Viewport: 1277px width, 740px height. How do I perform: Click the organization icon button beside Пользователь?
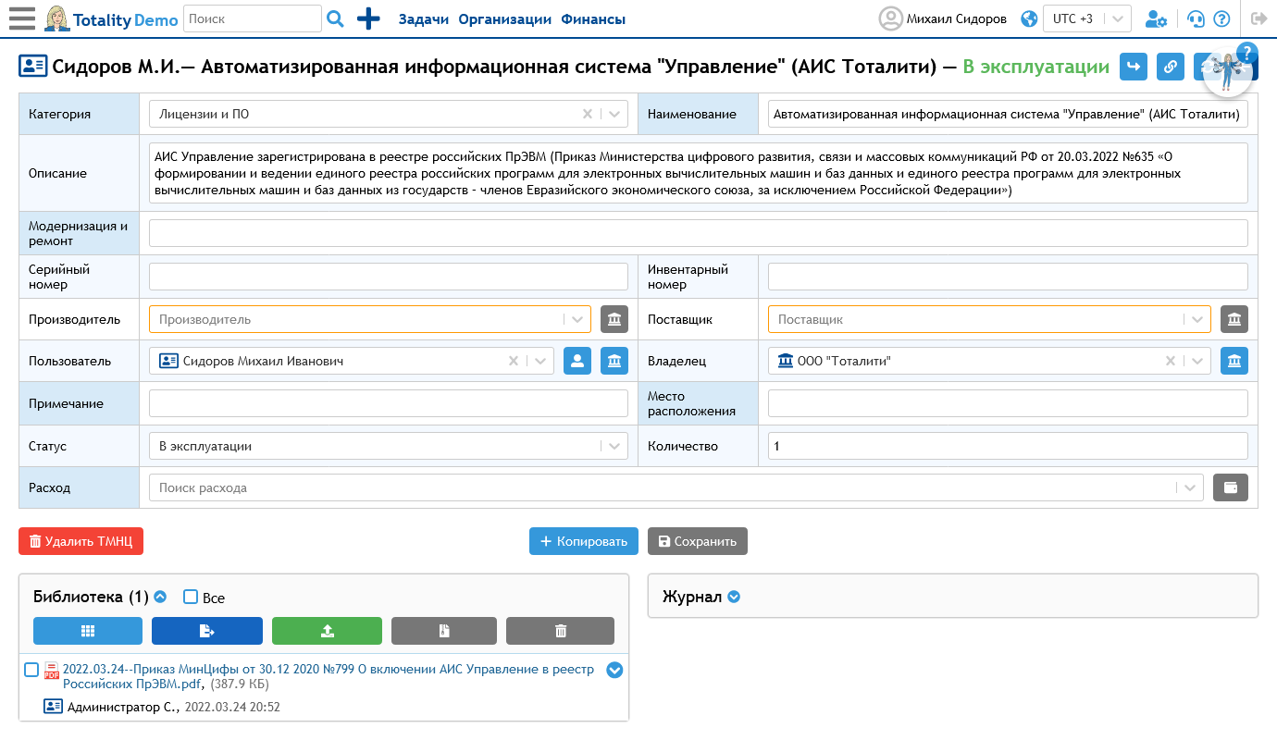tap(614, 361)
